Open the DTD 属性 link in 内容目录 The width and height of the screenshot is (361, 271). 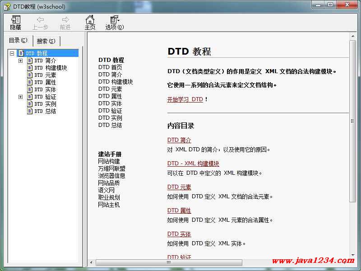click(179, 210)
